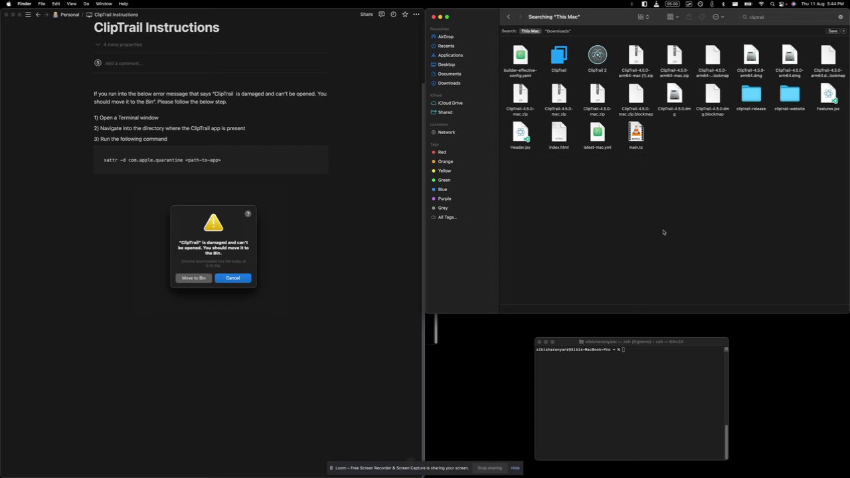Open the View menu
The height and width of the screenshot is (478, 850).
click(71, 4)
